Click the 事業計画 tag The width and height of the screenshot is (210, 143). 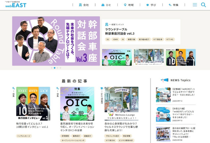[131, 39]
